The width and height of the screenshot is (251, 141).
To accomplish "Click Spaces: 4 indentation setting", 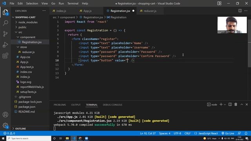I will pos(165,133).
